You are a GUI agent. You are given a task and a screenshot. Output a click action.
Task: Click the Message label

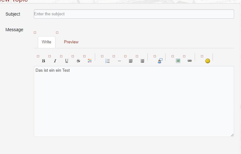pyautogui.click(x=14, y=30)
